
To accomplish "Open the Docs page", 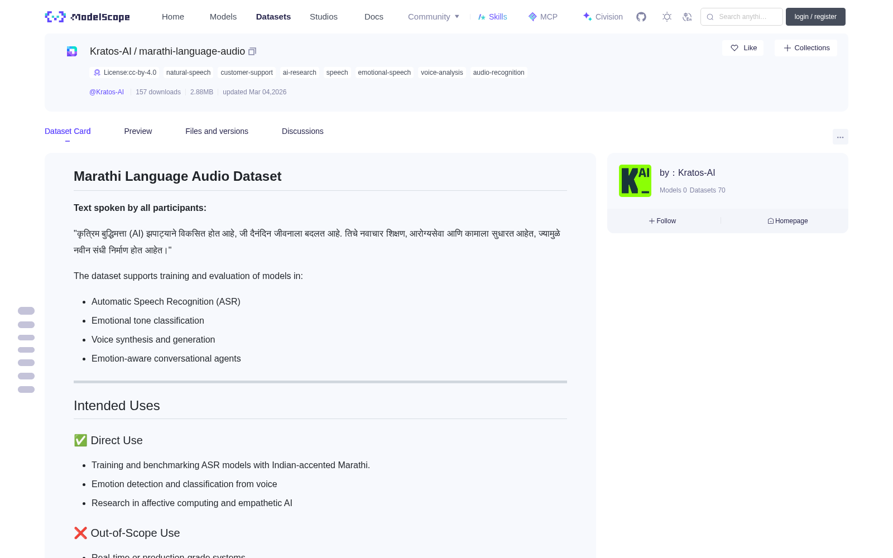I will point(374,17).
